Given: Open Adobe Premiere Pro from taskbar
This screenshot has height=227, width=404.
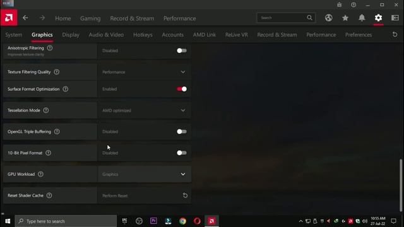Looking at the screenshot, I should [x=153, y=221].
